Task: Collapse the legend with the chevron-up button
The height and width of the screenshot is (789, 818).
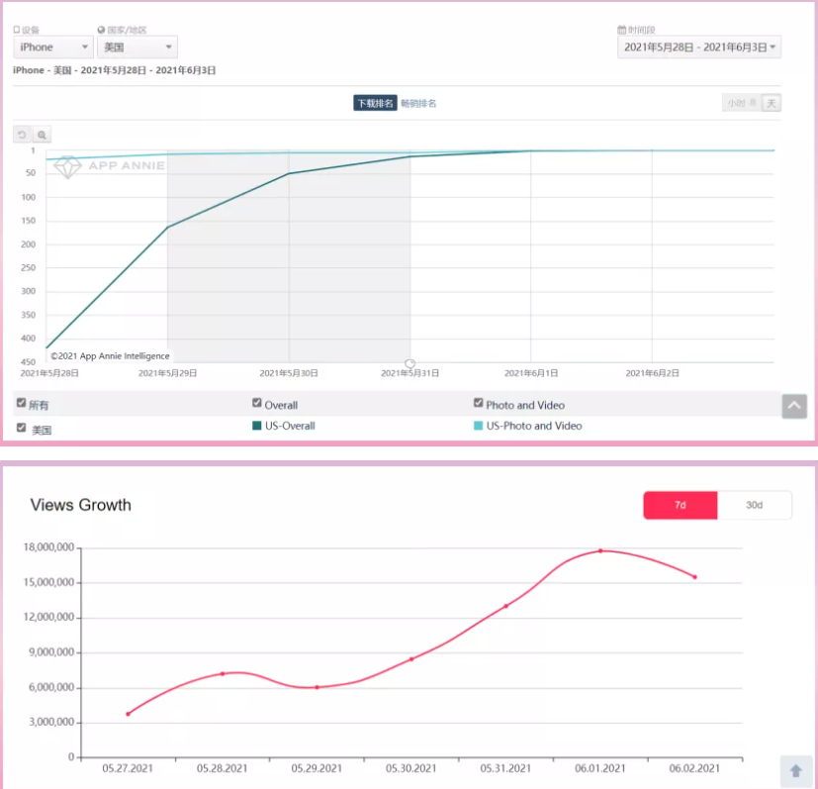Action: (794, 406)
